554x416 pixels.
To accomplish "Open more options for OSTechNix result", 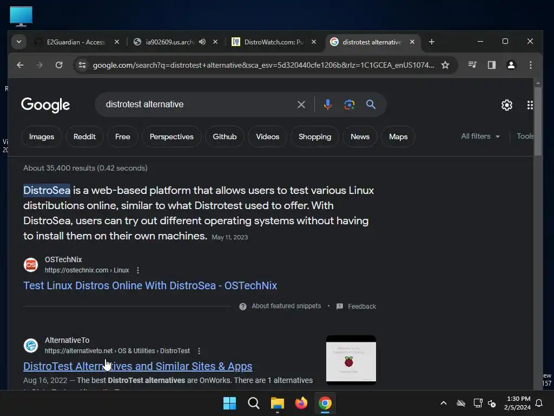I will (x=138, y=270).
